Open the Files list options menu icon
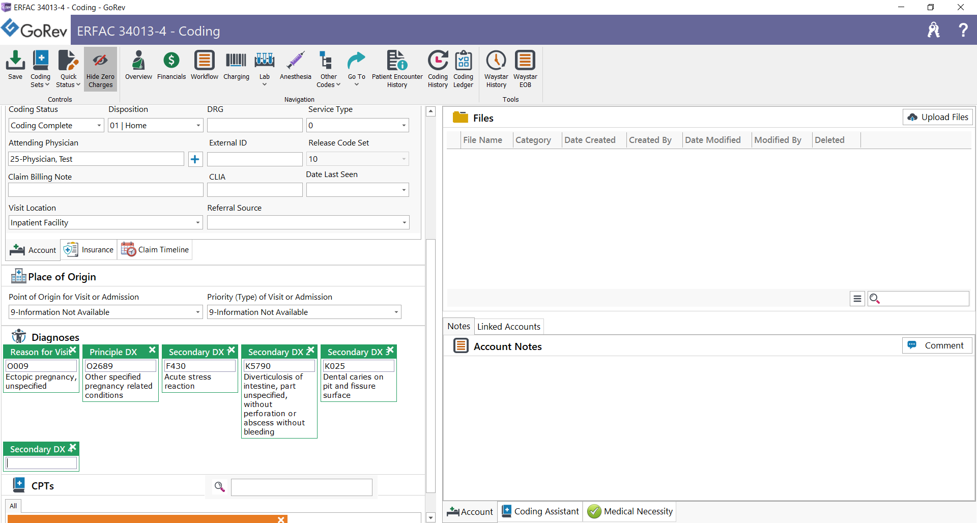 point(857,299)
